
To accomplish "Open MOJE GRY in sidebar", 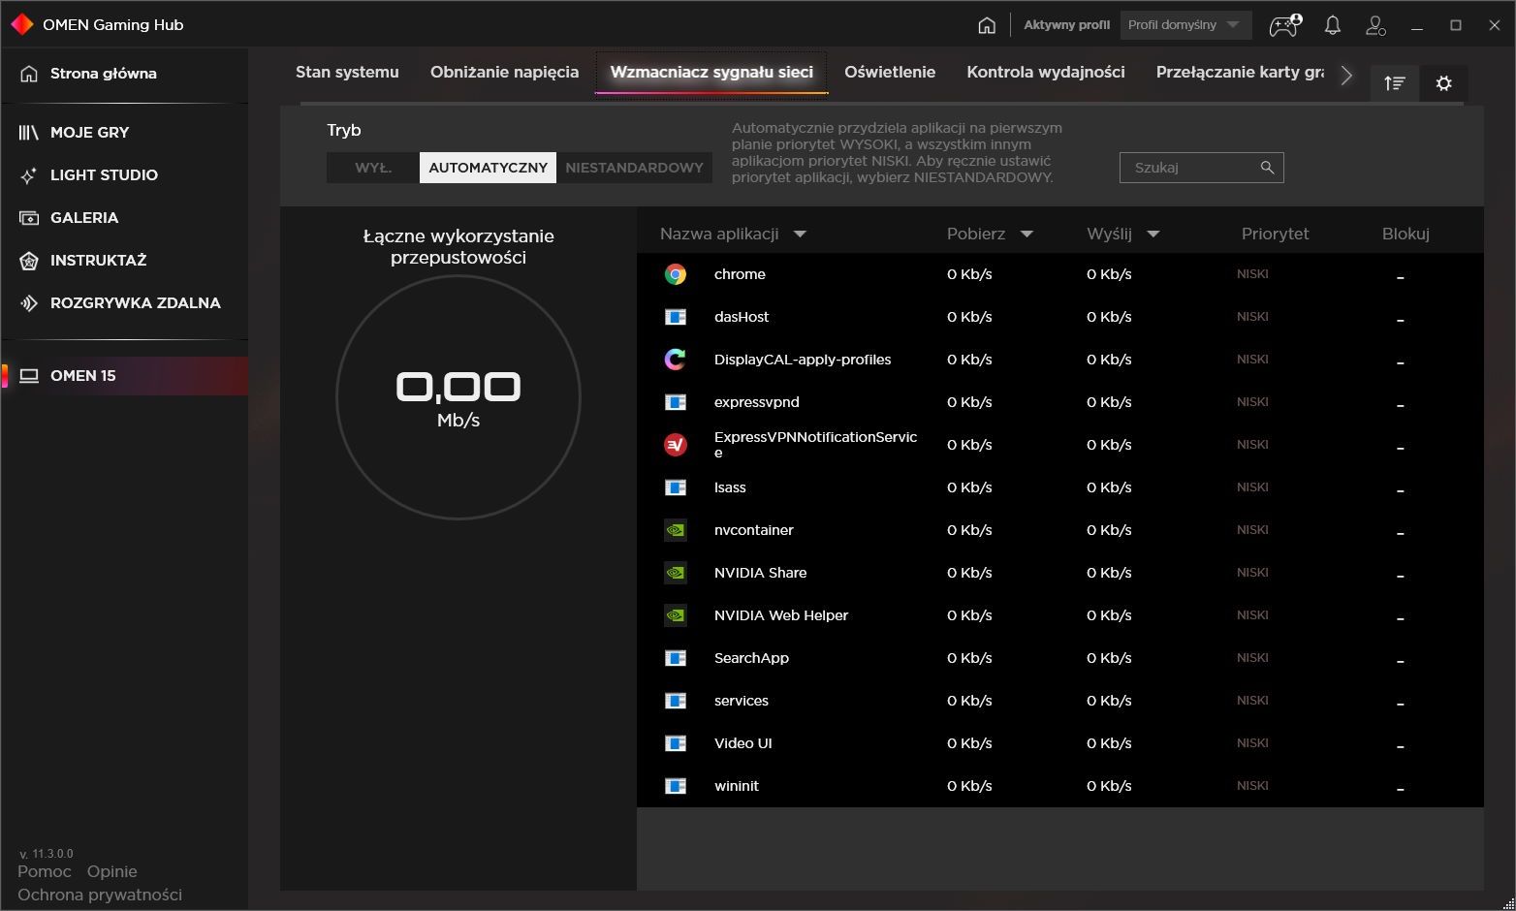I will coord(124,132).
